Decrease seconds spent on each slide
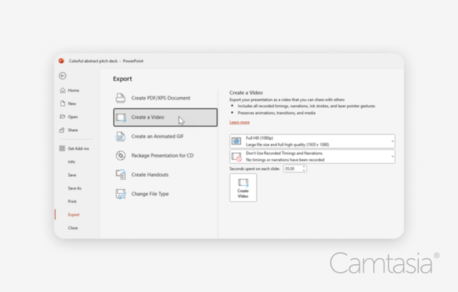This screenshot has height=292, width=458. click(x=304, y=170)
